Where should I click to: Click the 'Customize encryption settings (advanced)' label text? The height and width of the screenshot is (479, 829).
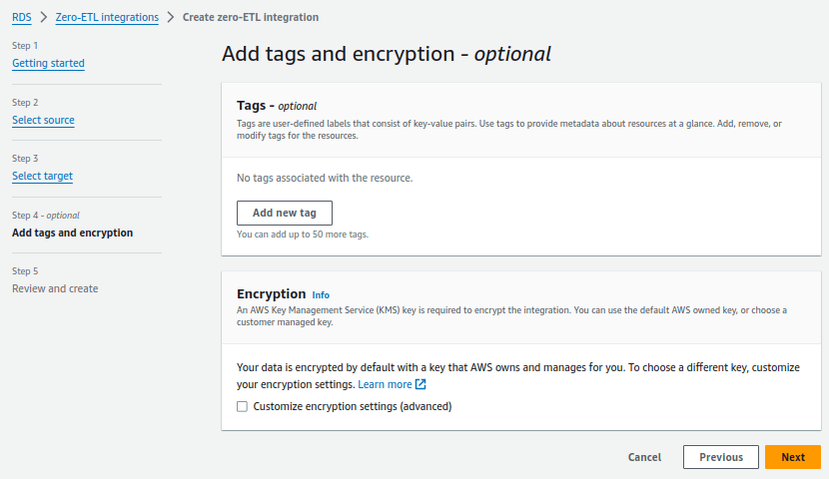point(353,406)
